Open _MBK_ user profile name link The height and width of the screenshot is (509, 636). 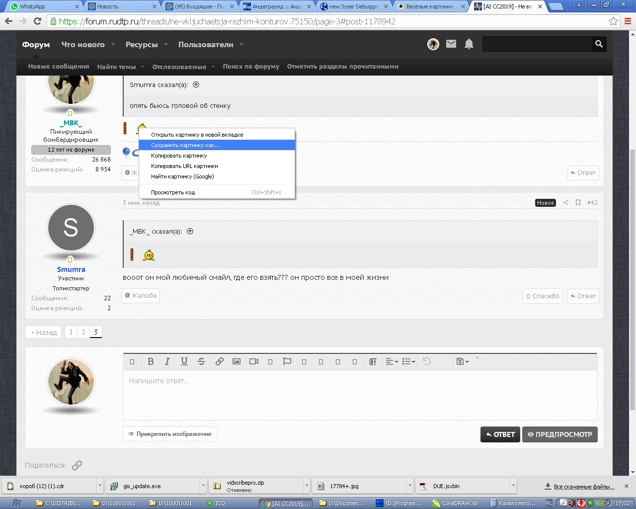point(71,123)
